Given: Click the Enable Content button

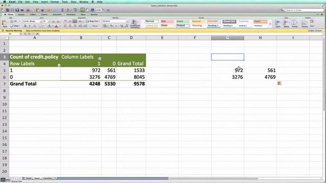Looking at the screenshot, I should click(315, 30).
